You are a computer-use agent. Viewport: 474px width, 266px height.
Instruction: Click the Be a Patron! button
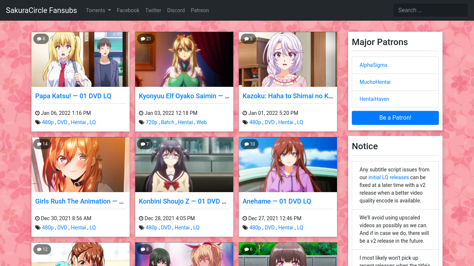pos(395,118)
